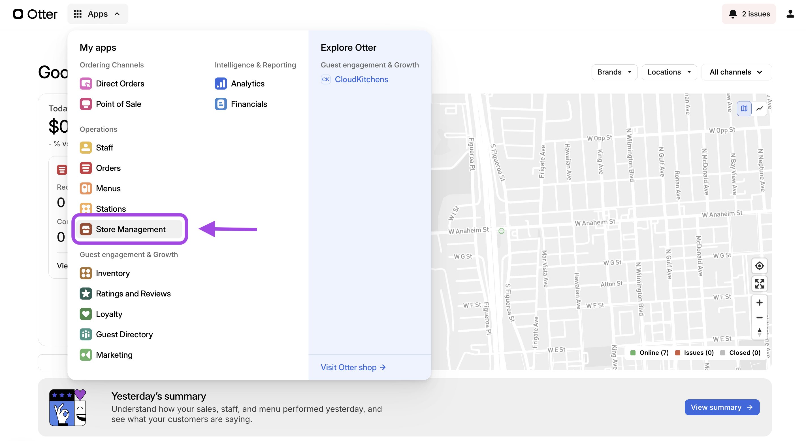Screen dimensions: 806x441
Task: Click the View summary button
Action: [x=722, y=407]
